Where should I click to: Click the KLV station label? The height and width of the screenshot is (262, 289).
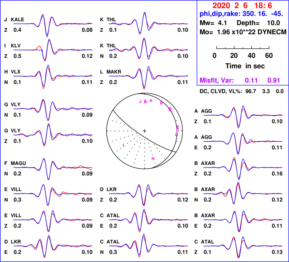pyautogui.click(x=16, y=46)
